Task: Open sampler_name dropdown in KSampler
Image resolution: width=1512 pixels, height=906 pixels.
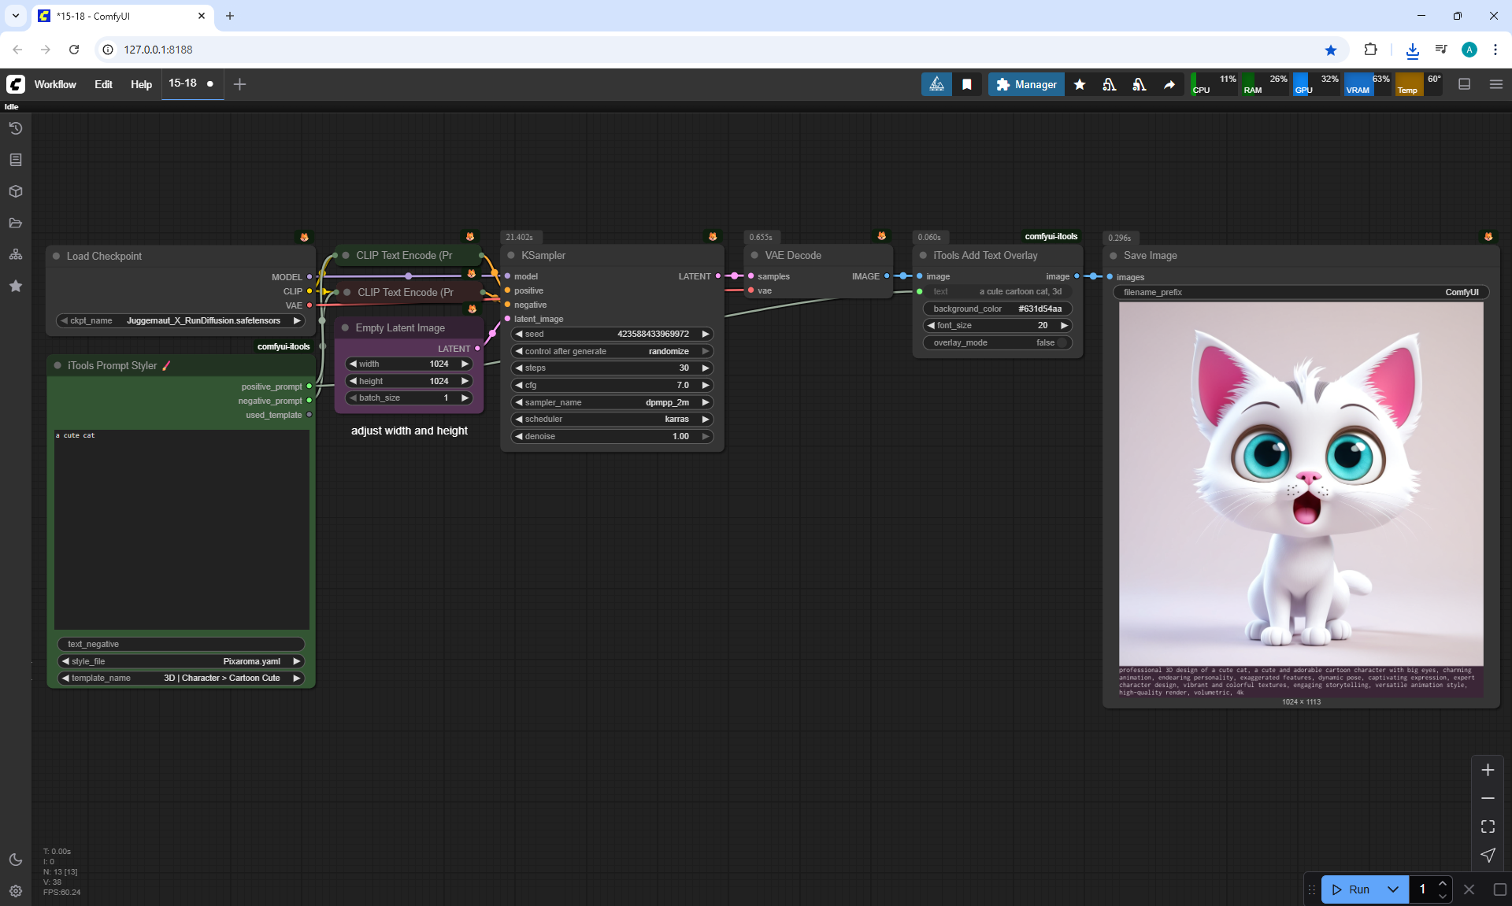Action: 612,402
